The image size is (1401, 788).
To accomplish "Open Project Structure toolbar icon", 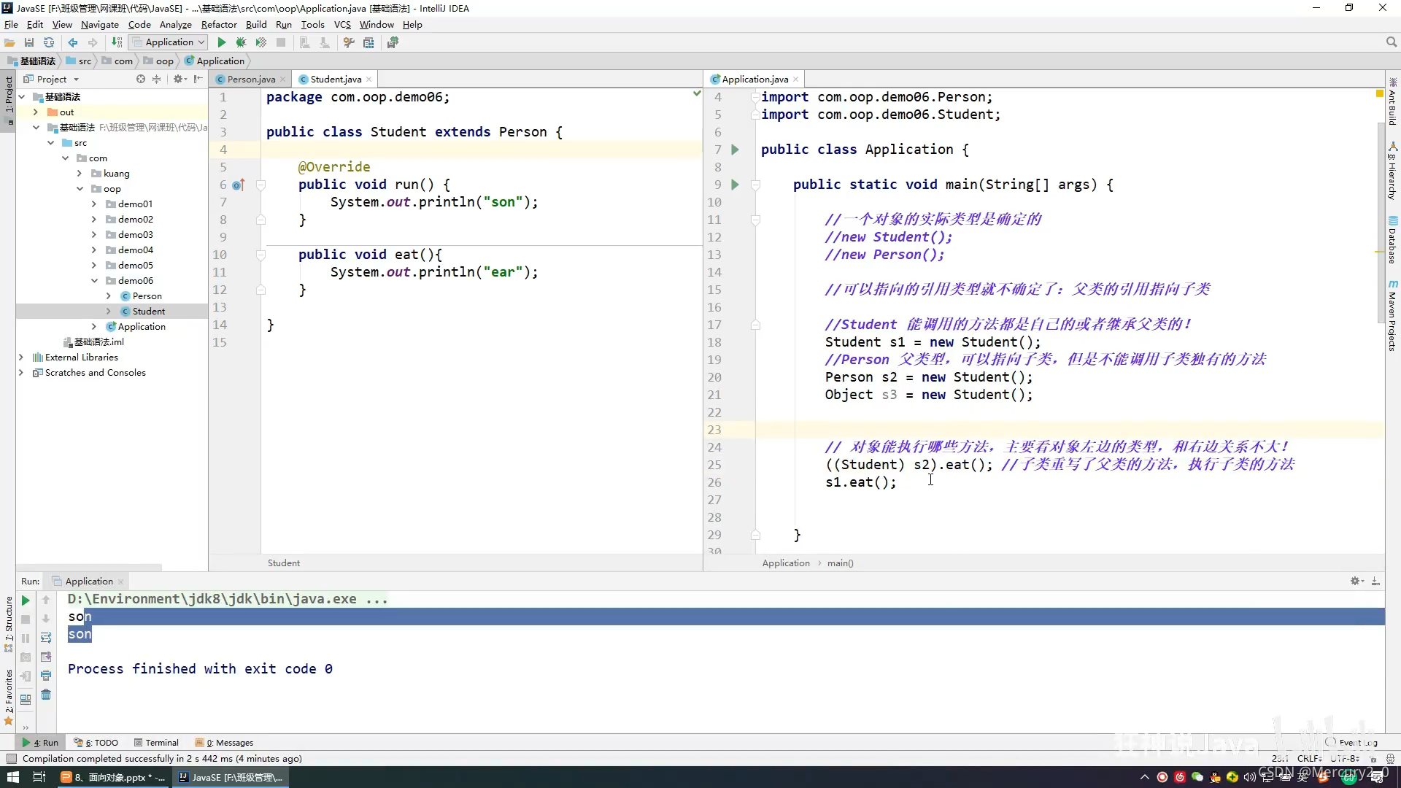I will pyautogui.click(x=368, y=42).
